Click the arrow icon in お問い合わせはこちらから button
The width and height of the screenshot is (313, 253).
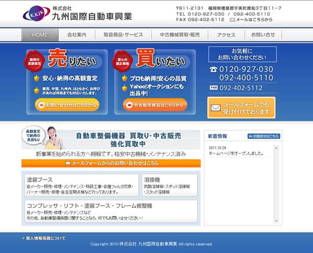[41, 105]
